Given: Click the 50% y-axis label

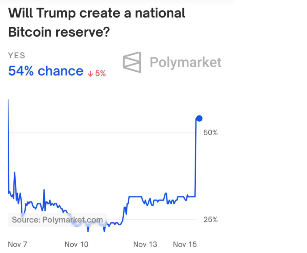Looking at the screenshot, I should pos(210,133).
